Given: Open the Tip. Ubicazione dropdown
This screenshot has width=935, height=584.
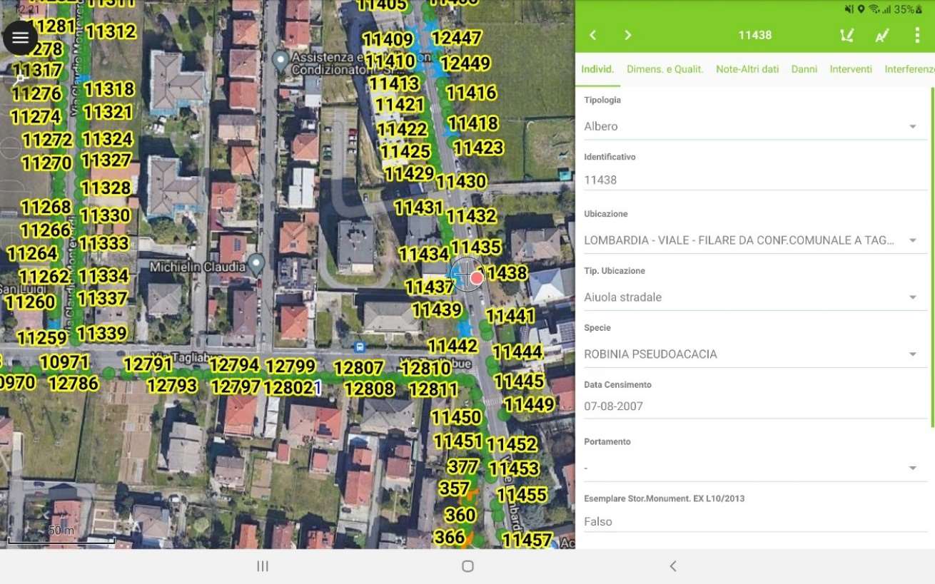Looking at the screenshot, I should pyautogui.click(x=912, y=297).
